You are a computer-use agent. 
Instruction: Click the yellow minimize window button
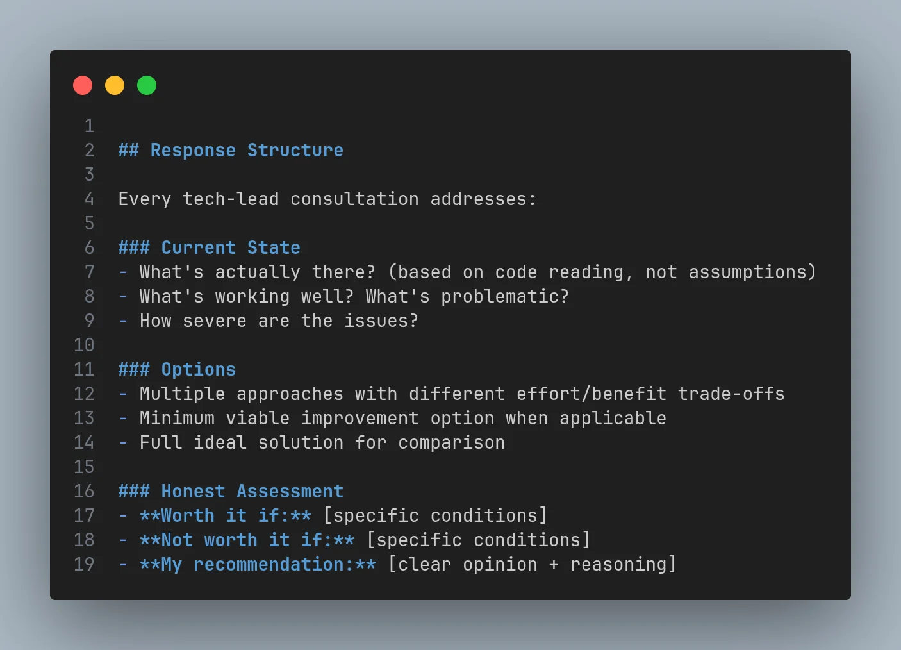pyautogui.click(x=115, y=85)
